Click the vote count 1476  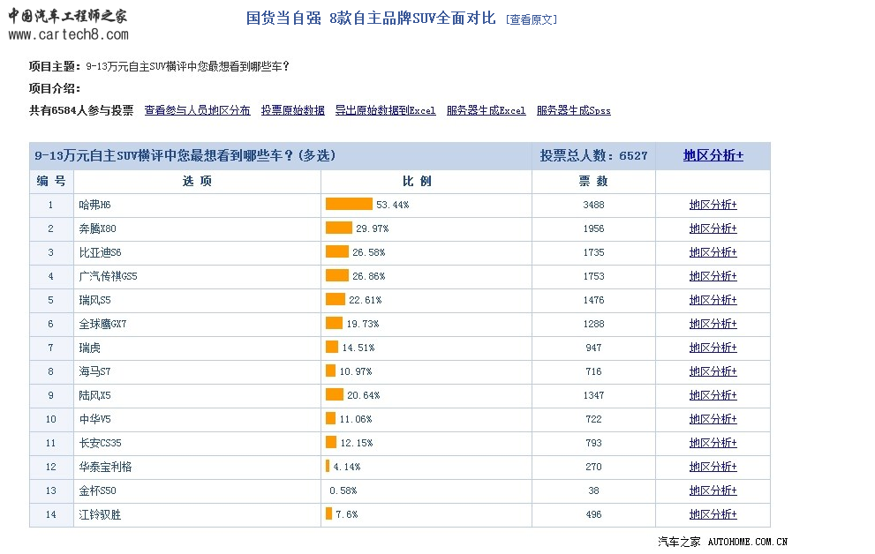[x=593, y=301]
